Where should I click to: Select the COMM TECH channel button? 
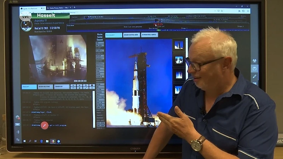100,107
